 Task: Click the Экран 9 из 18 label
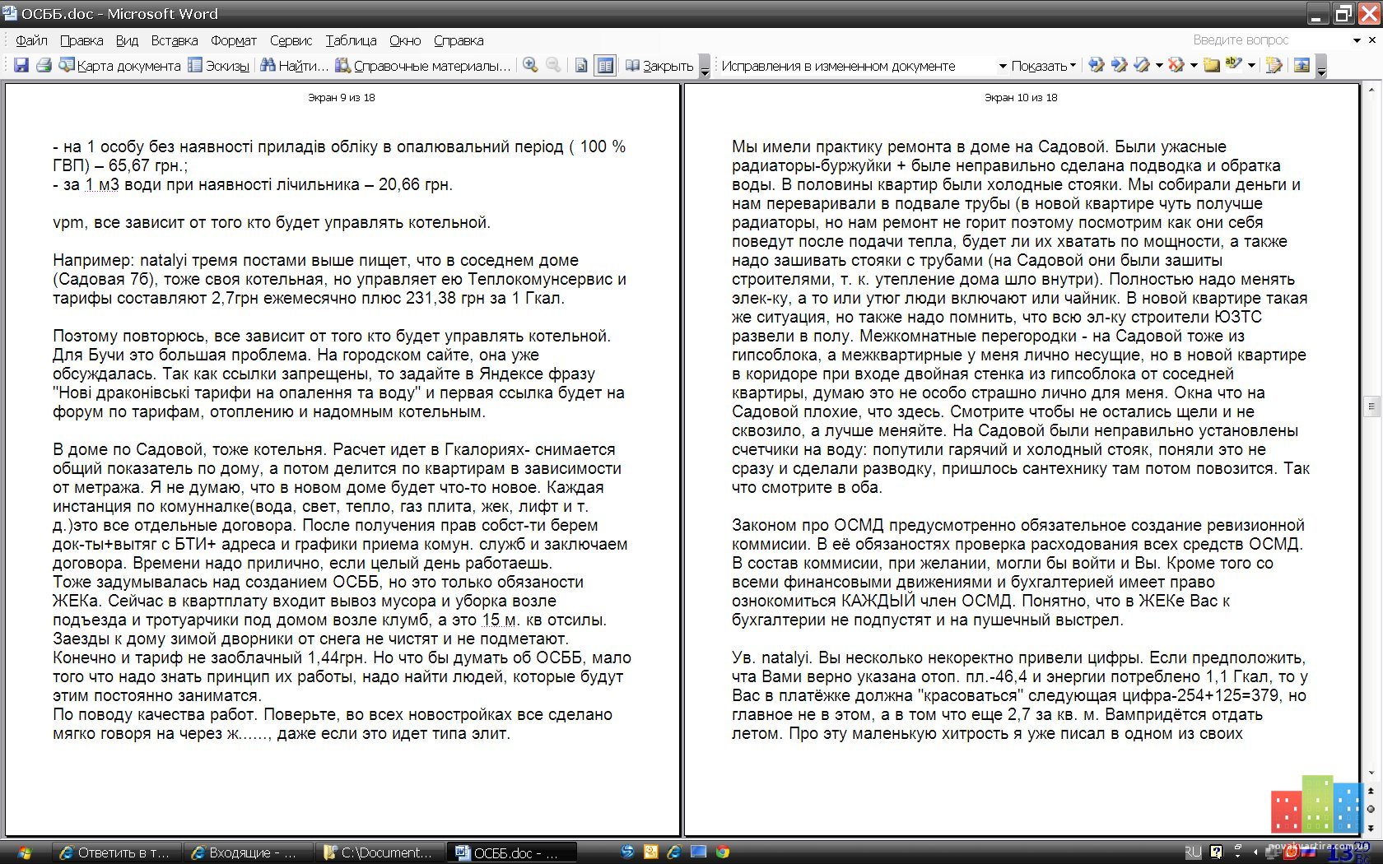click(x=341, y=97)
